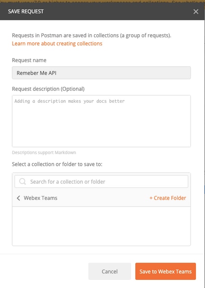205x288 pixels.
Task: Focus the Request name field with Remeber Me API
Action: (101, 73)
